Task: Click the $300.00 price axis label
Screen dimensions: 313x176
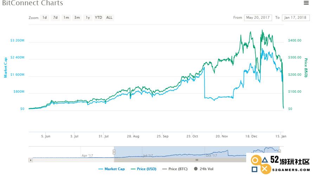Action: click(295, 57)
